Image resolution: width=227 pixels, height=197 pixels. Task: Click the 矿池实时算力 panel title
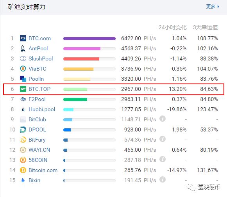pos(27,7)
